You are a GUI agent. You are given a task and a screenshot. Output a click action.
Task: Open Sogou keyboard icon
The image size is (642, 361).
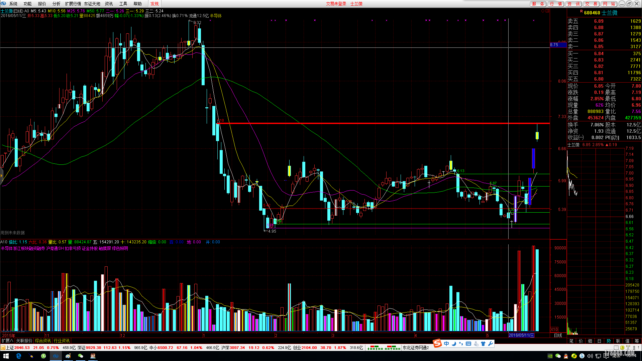click(x=468, y=344)
